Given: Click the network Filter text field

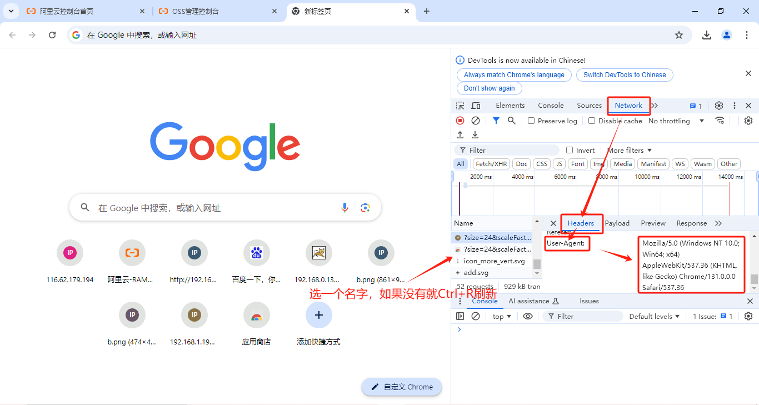Looking at the screenshot, I should coord(507,150).
